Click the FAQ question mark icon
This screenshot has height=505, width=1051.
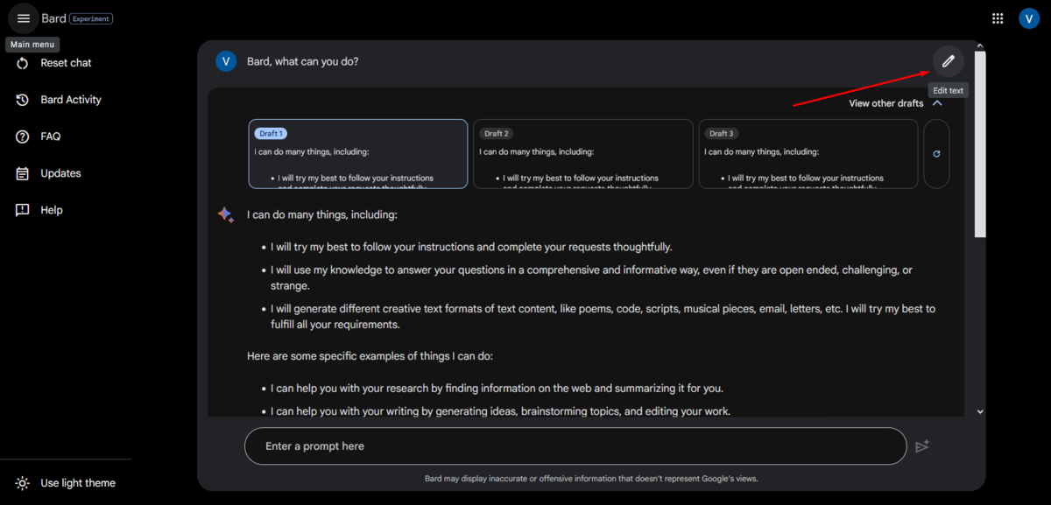[23, 137]
